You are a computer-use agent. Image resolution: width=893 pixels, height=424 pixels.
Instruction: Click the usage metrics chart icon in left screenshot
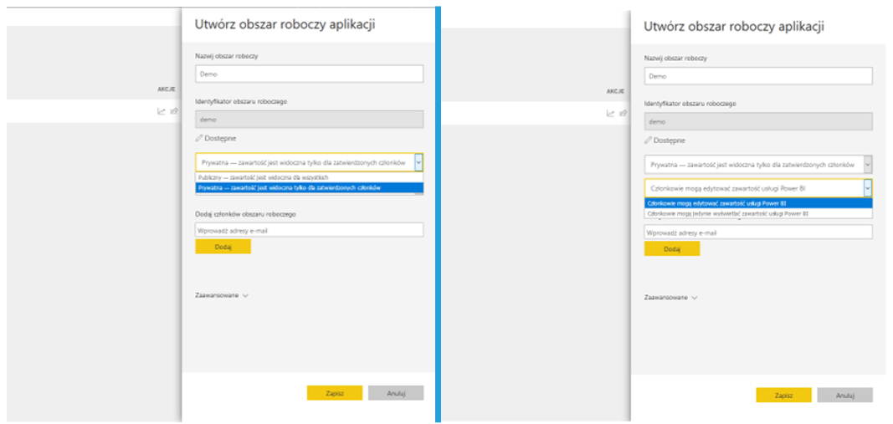click(x=162, y=111)
